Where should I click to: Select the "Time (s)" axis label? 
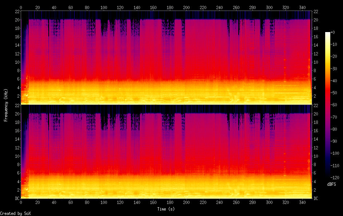[x=166, y=209]
